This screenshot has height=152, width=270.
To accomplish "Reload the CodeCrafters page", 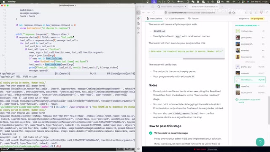I will click(x=154, y=13).
